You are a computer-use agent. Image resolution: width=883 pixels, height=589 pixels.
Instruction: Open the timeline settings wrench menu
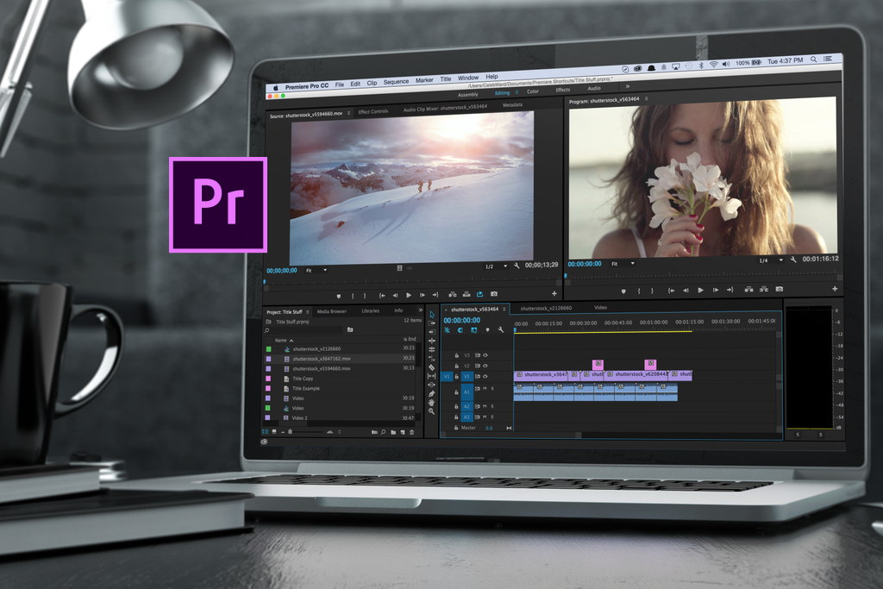500,329
